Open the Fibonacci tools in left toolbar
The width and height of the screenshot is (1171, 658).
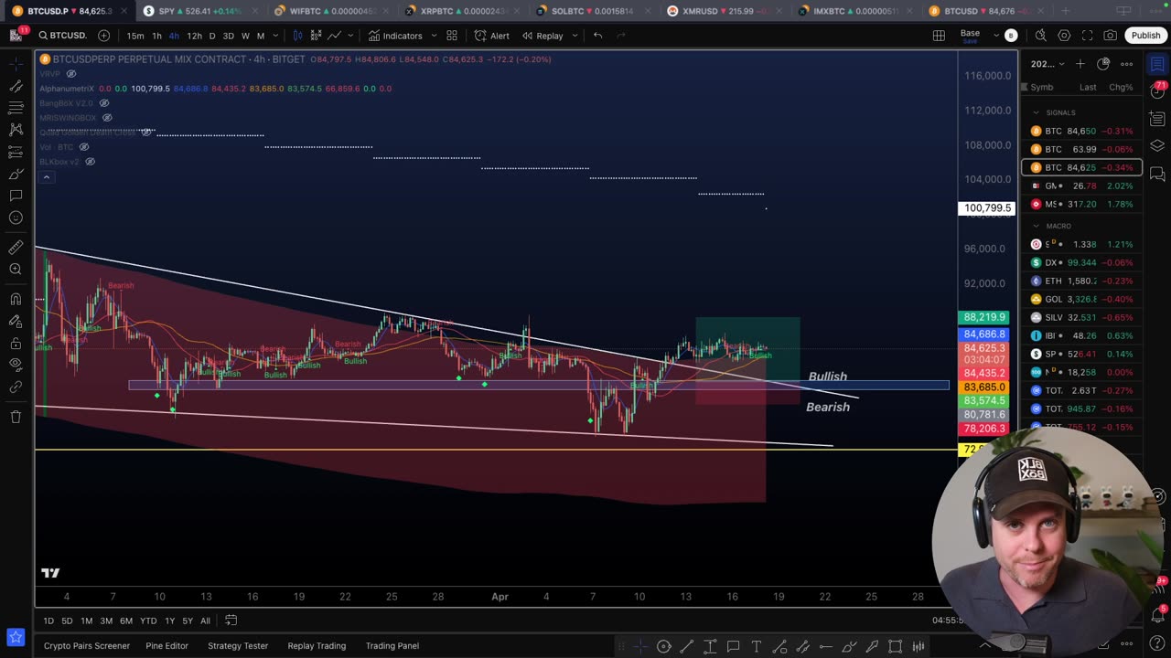point(16,108)
